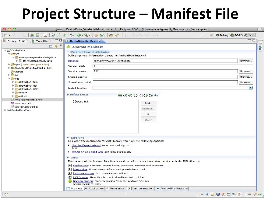Open the Android Virtual Device Manager icon

[37, 35]
